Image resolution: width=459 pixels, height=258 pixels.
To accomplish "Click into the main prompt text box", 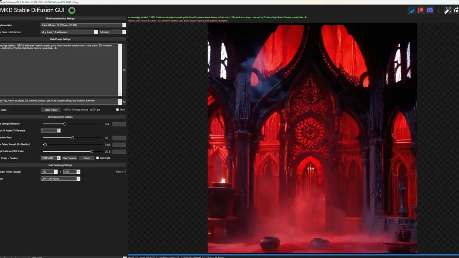I will click(60, 70).
